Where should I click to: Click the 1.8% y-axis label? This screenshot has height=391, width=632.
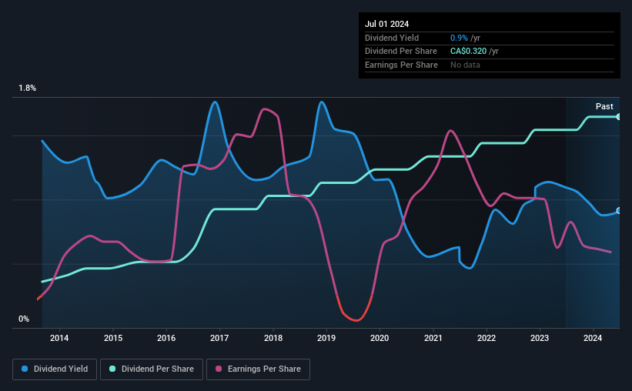point(27,88)
